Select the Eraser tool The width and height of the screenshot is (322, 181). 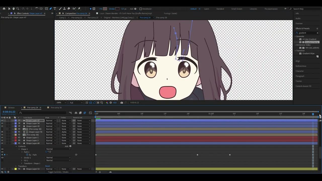pyautogui.click(x=69, y=9)
